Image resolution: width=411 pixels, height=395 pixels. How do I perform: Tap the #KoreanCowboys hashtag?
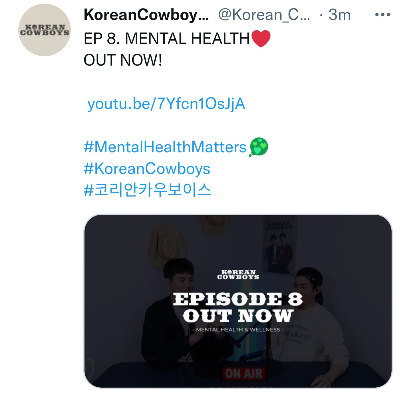pos(147,169)
